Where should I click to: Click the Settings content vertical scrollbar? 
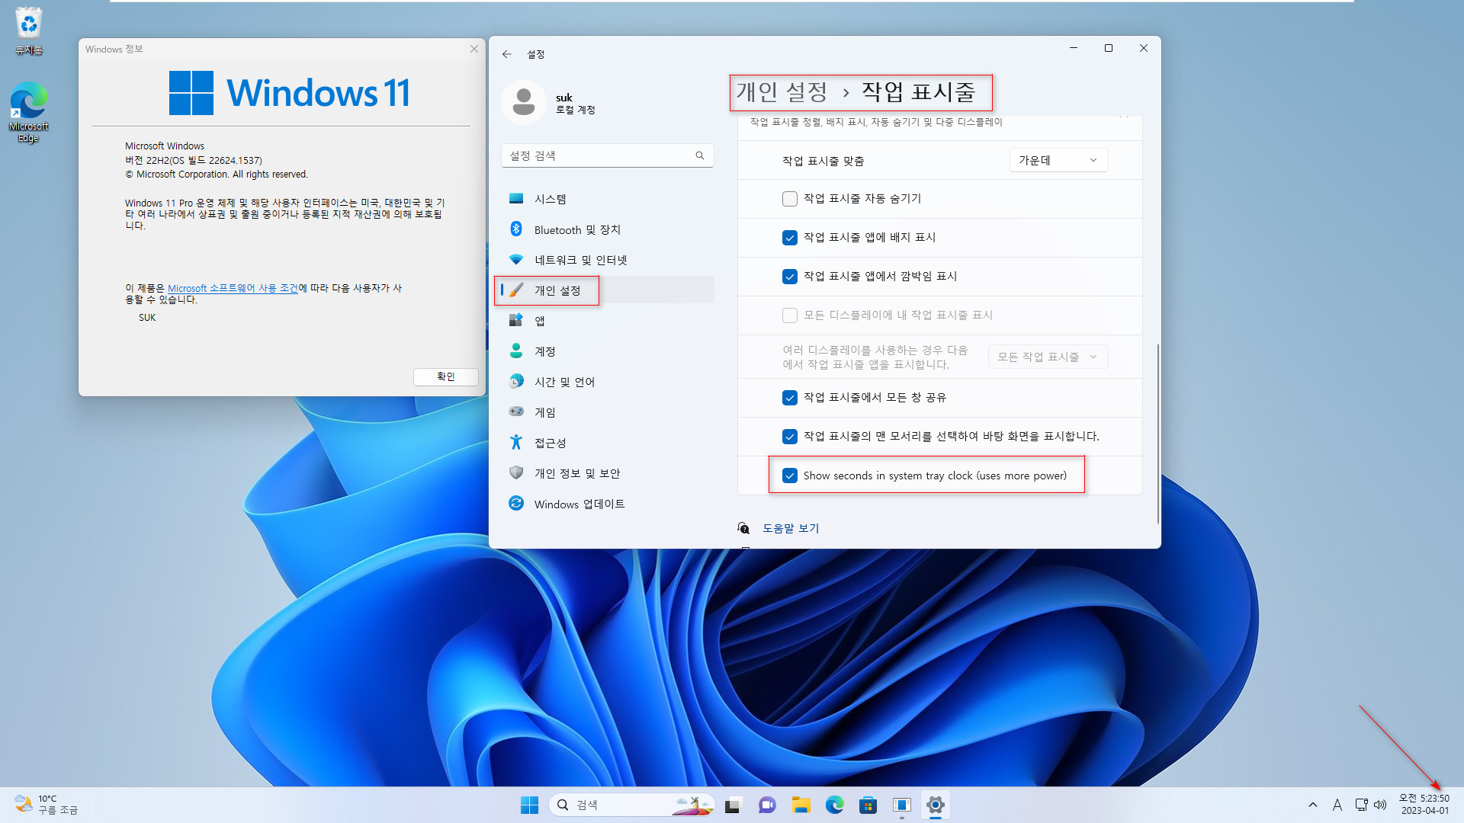click(x=1157, y=433)
